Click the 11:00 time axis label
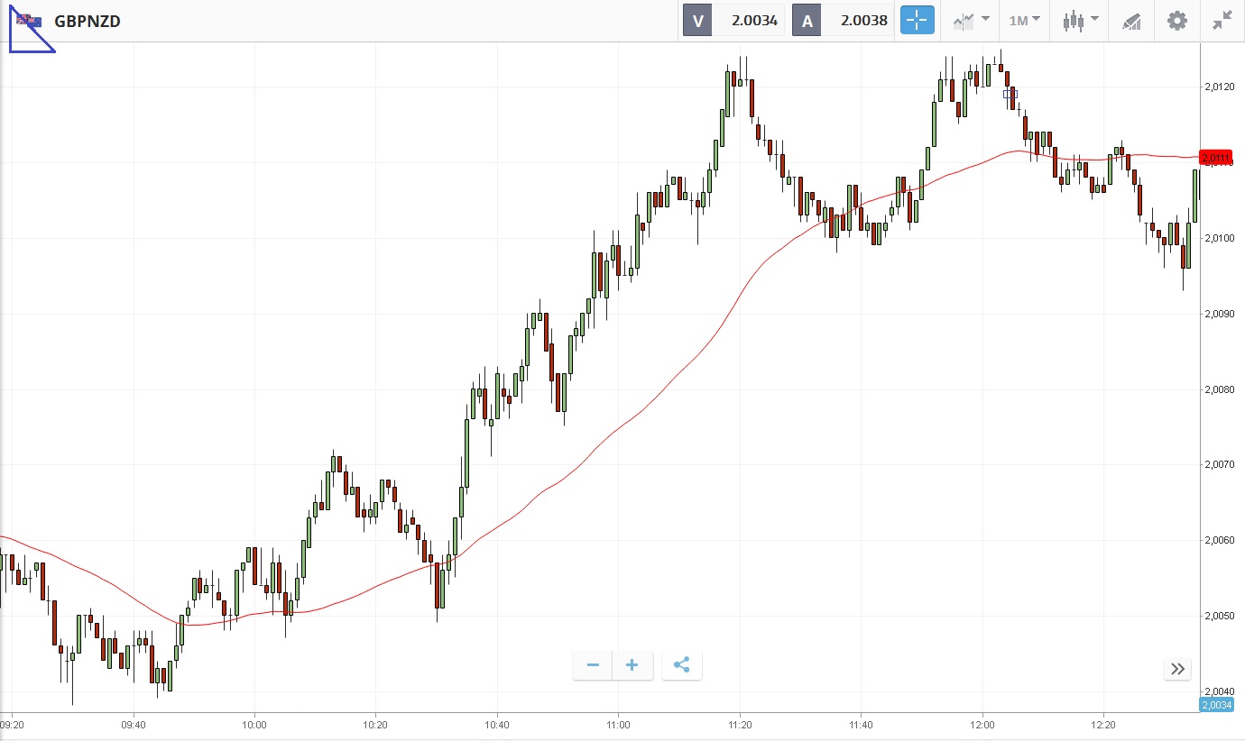This screenshot has height=741, width=1245. tap(618, 724)
